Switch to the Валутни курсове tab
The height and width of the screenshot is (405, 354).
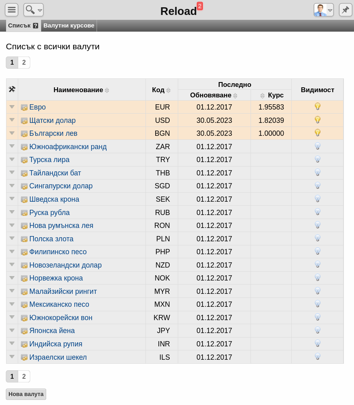[x=69, y=25]
